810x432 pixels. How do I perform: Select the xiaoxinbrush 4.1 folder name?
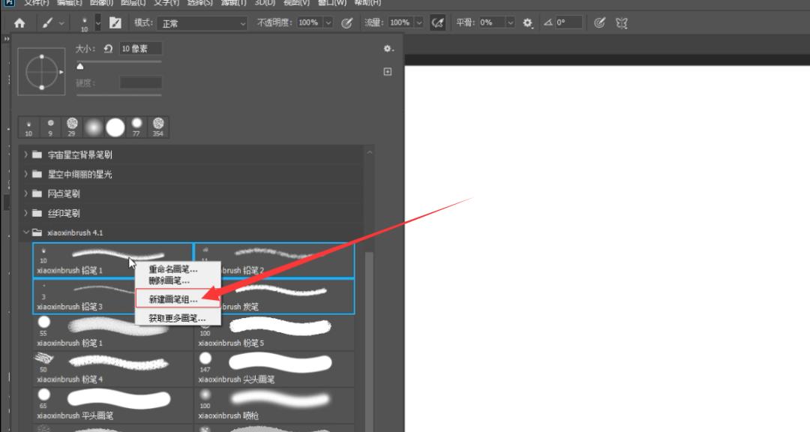75,232
